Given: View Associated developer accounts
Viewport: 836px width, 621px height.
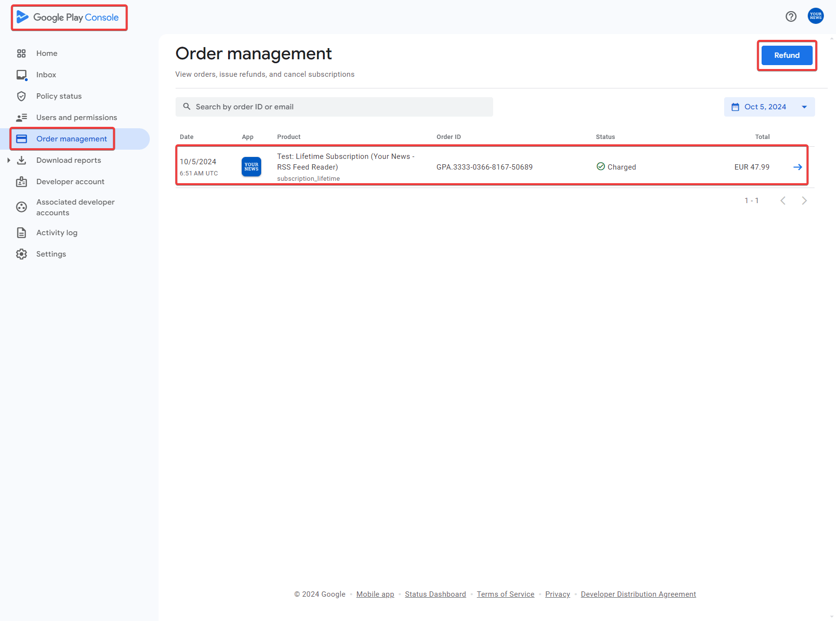Looking at the screenshot, I should (75, 207).
